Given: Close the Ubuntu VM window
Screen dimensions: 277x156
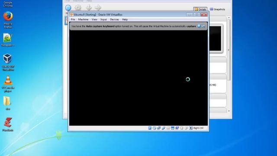Looking at the screenshot, I should tap(204, 15).
